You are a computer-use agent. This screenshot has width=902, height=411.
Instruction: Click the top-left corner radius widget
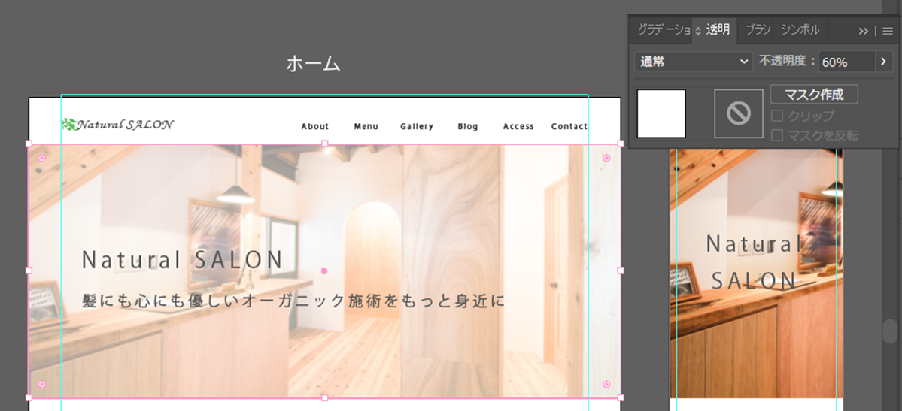coord(41,158)
